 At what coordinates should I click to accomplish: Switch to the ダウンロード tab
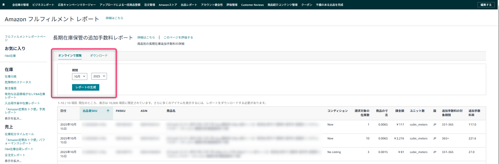[x=99, y=56]
